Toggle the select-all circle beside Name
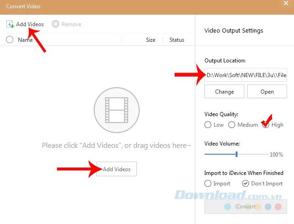Screen dimensions: 294x224 coord(10,39)
